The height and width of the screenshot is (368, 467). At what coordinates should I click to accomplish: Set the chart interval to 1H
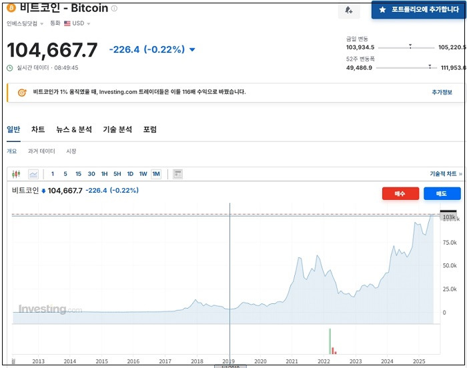click(x=104, y=174)
